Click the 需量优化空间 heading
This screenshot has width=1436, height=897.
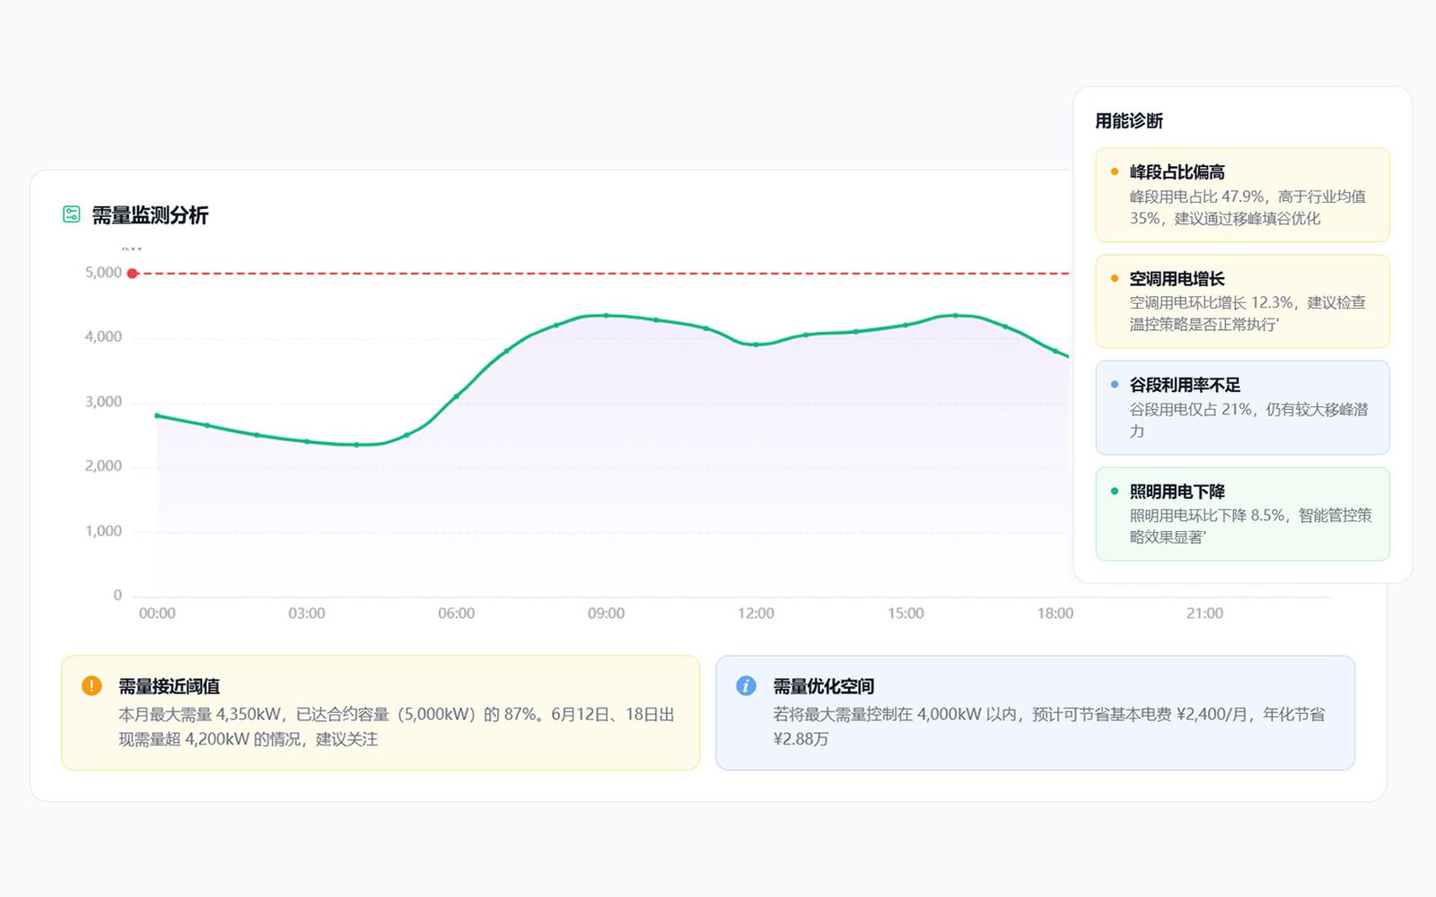click(x=823, y=686)
